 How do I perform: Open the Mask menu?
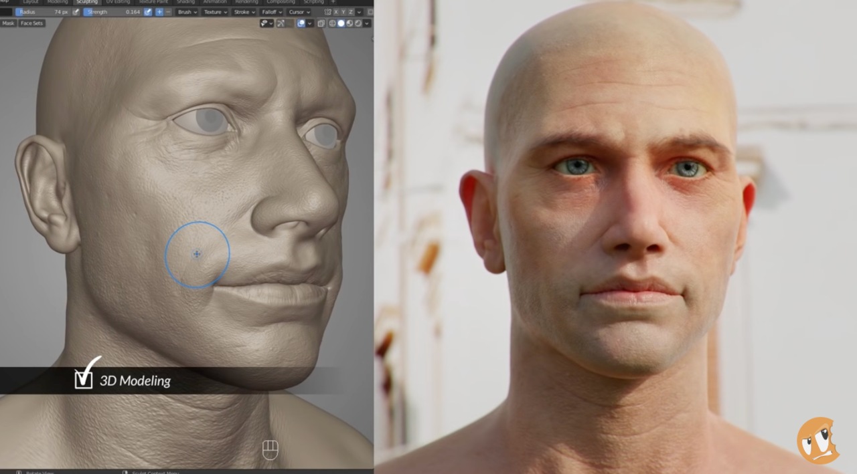8,23
